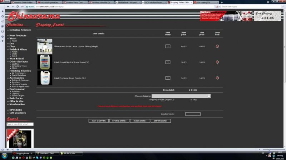Open the Valet Pro Snow Foam Combo image
Image resolution: width=286 pixels, height=160 pixels.
(45, 78)
